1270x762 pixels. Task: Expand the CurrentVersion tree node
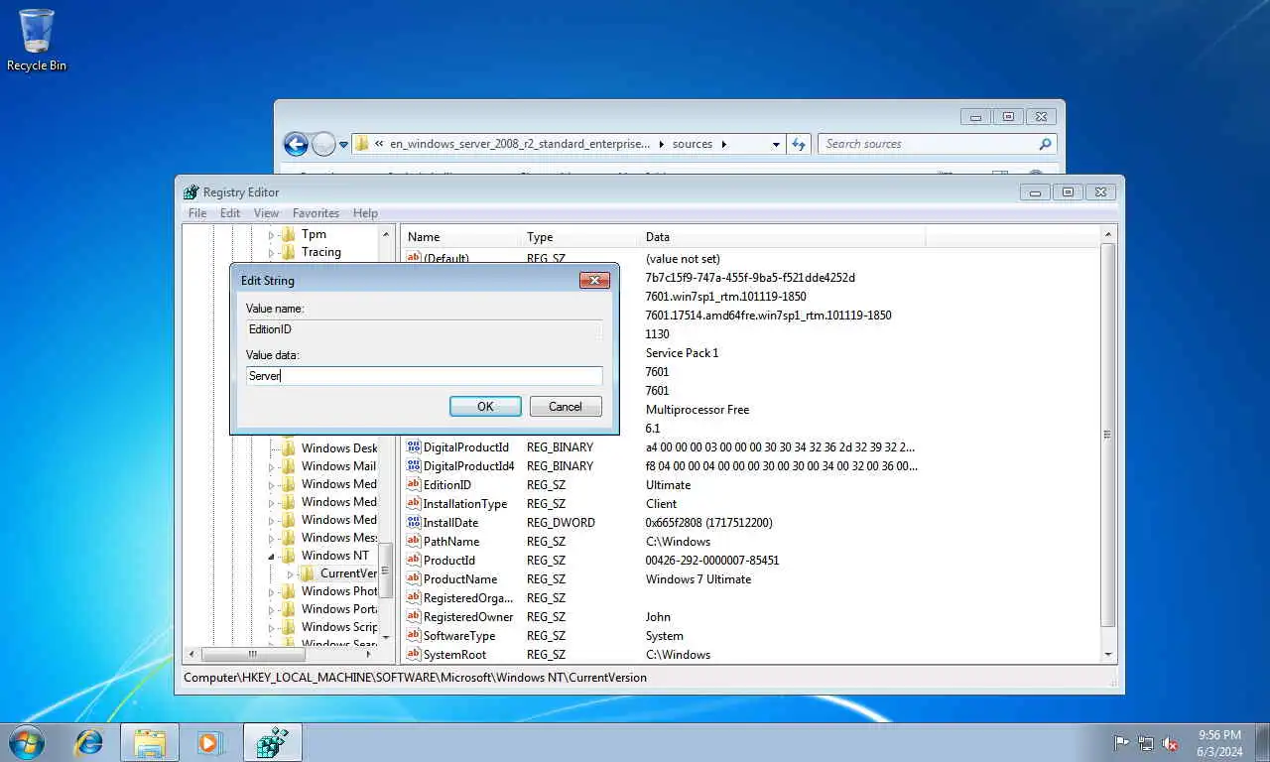click(x=290, y=574)
